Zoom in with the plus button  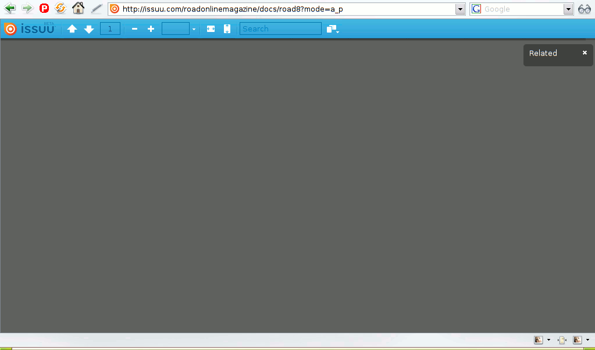pos(151,29)
